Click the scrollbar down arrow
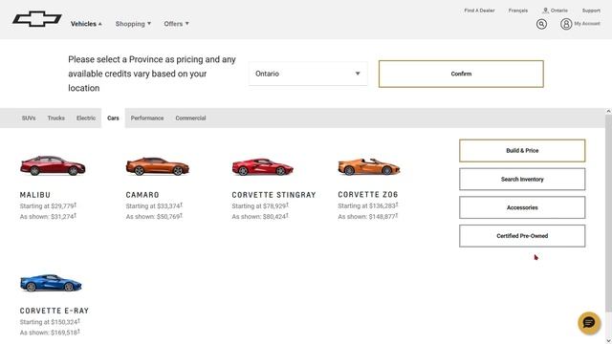Image resolution: width=612 pixels, height=344 pixels. 608,341
